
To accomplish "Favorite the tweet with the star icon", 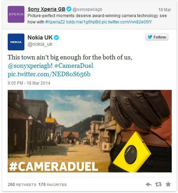I will (x=168, y=184).
